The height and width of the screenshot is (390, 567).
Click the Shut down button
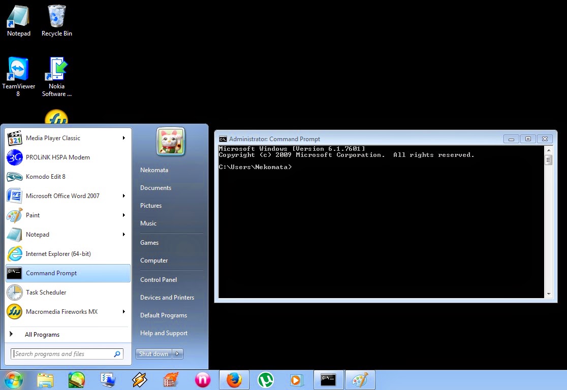(154, 354)
